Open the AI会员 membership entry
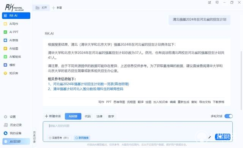Image resolution: width=243 pixels, height=148 pixels. [16, 141]
